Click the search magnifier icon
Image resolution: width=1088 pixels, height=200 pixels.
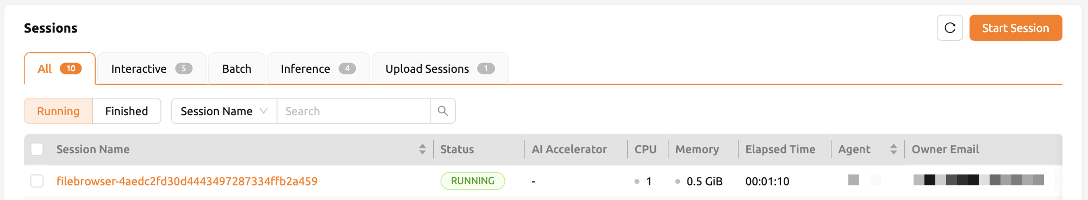tap(443, 111)
